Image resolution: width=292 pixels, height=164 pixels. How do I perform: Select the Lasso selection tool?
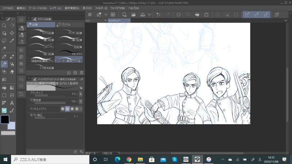[x=4, y=40]
